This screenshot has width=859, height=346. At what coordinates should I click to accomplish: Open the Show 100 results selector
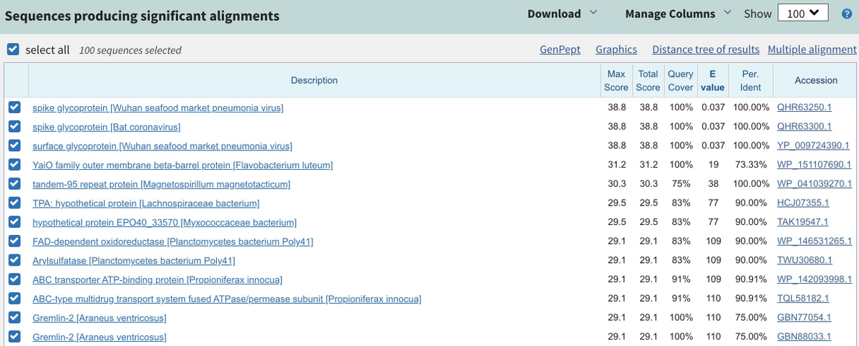pos(802,14)
